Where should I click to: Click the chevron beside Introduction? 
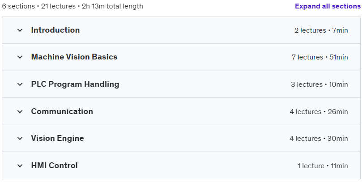click(20, 30)
